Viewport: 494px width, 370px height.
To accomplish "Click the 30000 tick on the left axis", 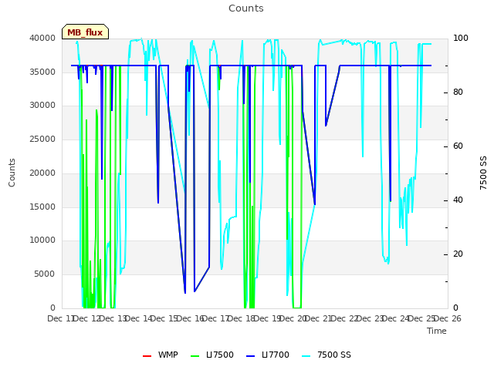I will coord(42,105).
